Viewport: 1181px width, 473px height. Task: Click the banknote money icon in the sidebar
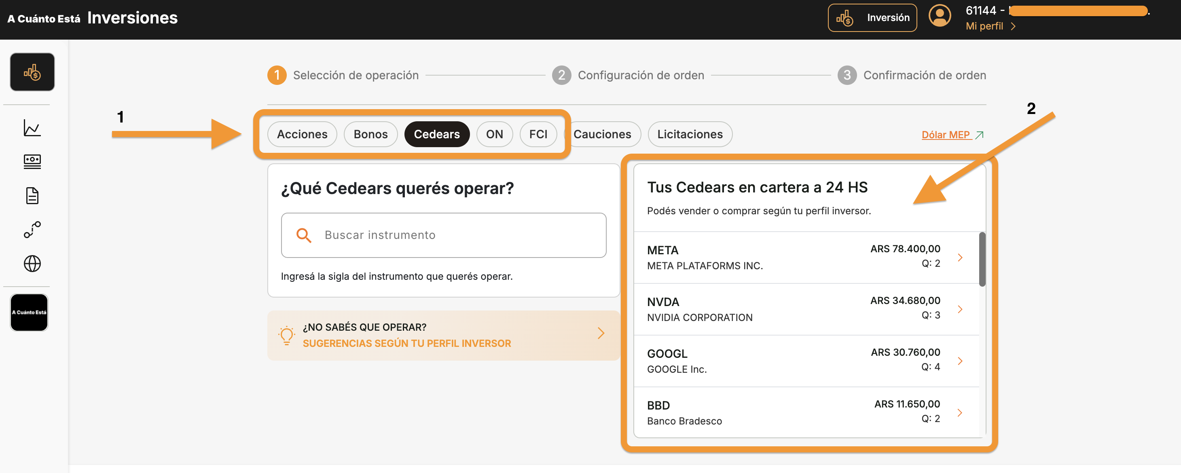tap(32, 161)
